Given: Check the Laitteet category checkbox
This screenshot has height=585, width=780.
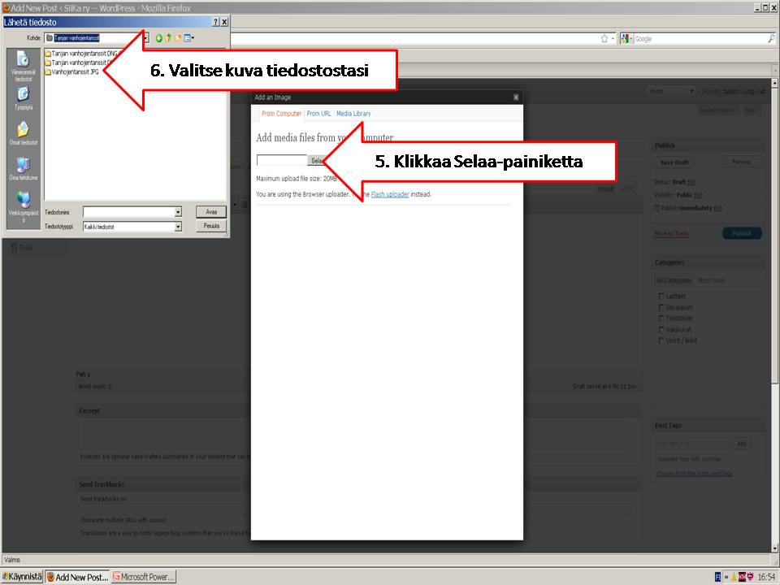Looking at the screenshot, I should coord(661,297).
